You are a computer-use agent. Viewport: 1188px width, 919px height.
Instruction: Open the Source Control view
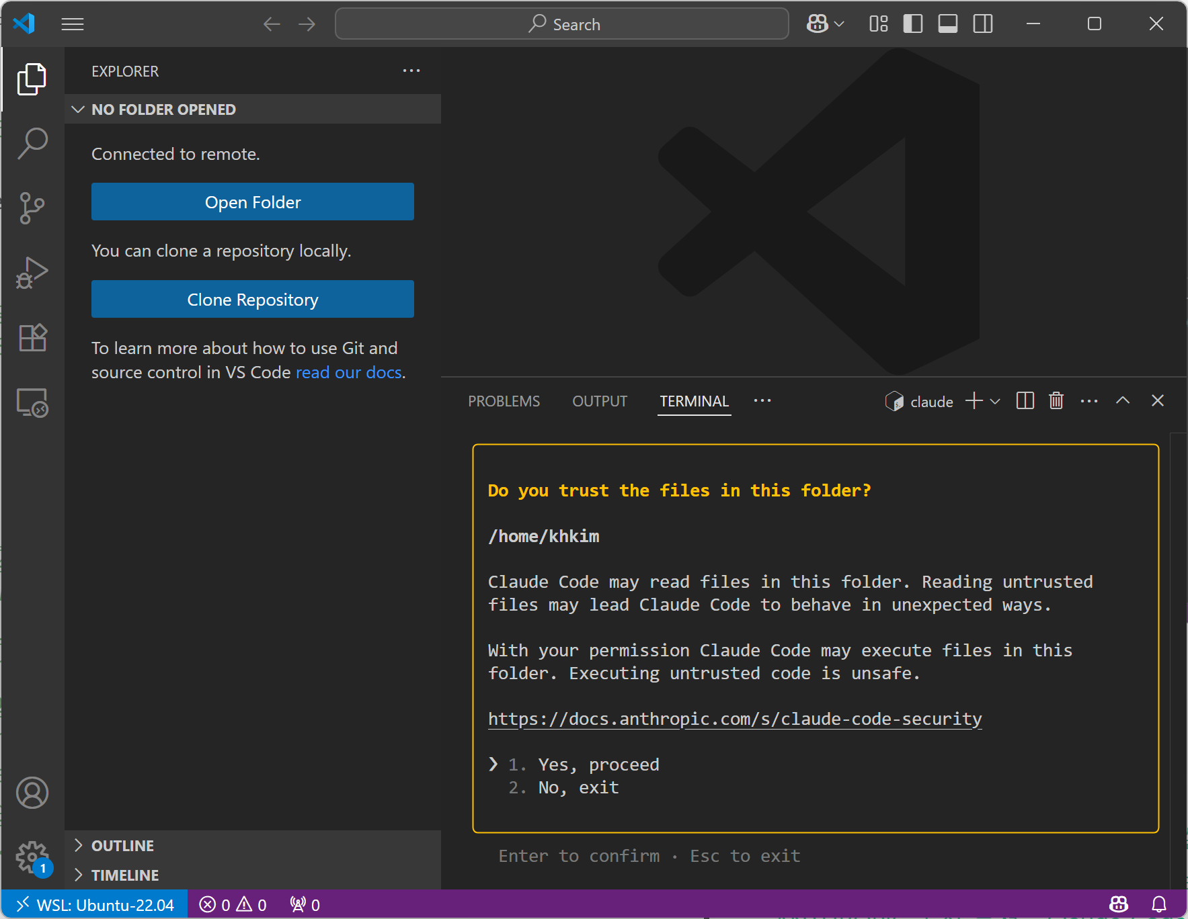tap(32, 208)
